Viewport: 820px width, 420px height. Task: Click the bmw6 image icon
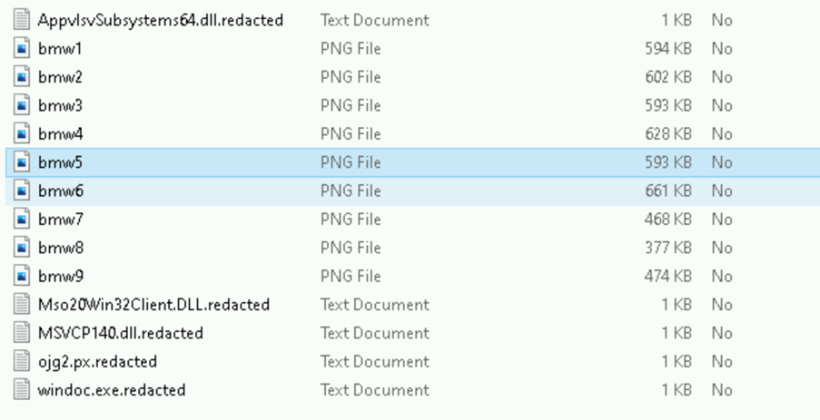[22, 191]
